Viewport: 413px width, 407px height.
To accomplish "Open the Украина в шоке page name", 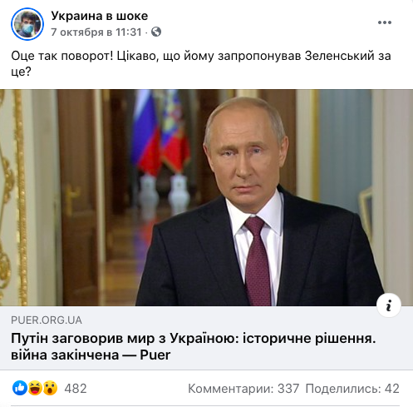I will (x=100, y=16).
